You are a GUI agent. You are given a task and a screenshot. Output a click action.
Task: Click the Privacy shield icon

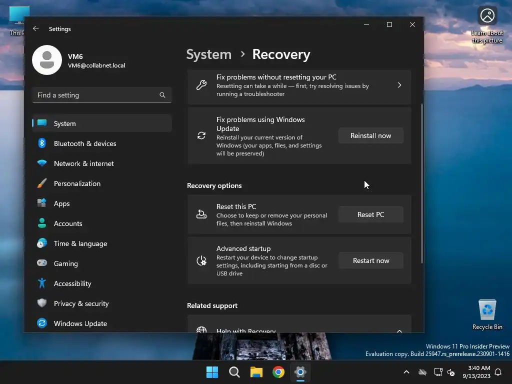pyautogui.click(x=42, y=303)
